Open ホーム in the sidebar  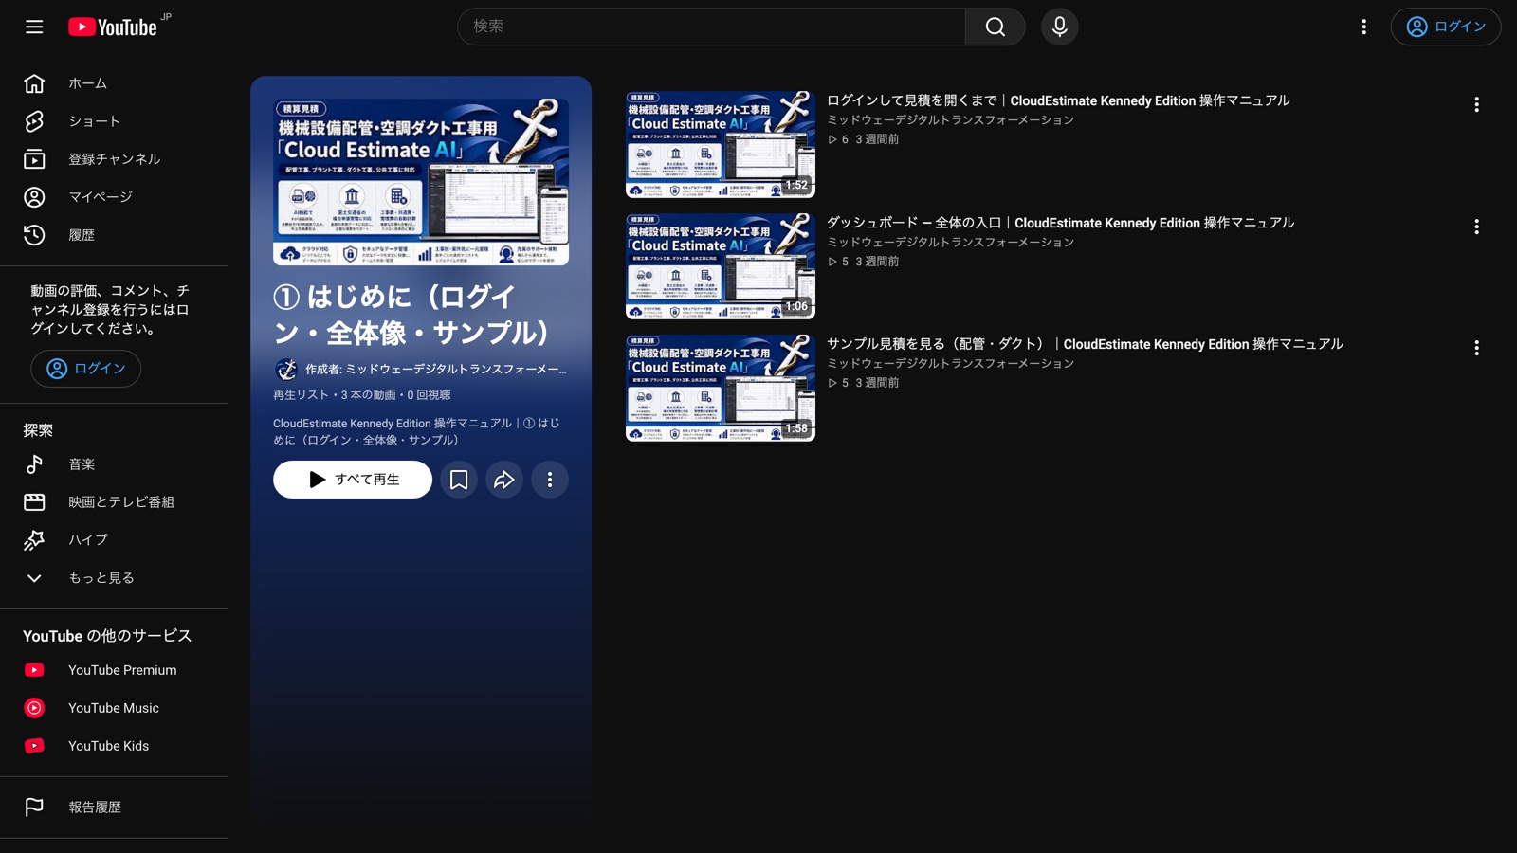pos(114,83)
